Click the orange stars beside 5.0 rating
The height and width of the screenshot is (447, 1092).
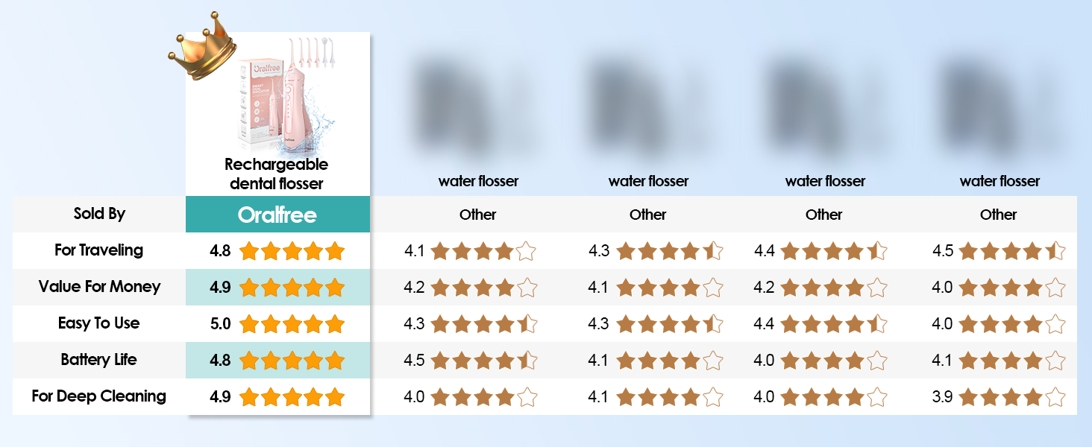point(292,324)
